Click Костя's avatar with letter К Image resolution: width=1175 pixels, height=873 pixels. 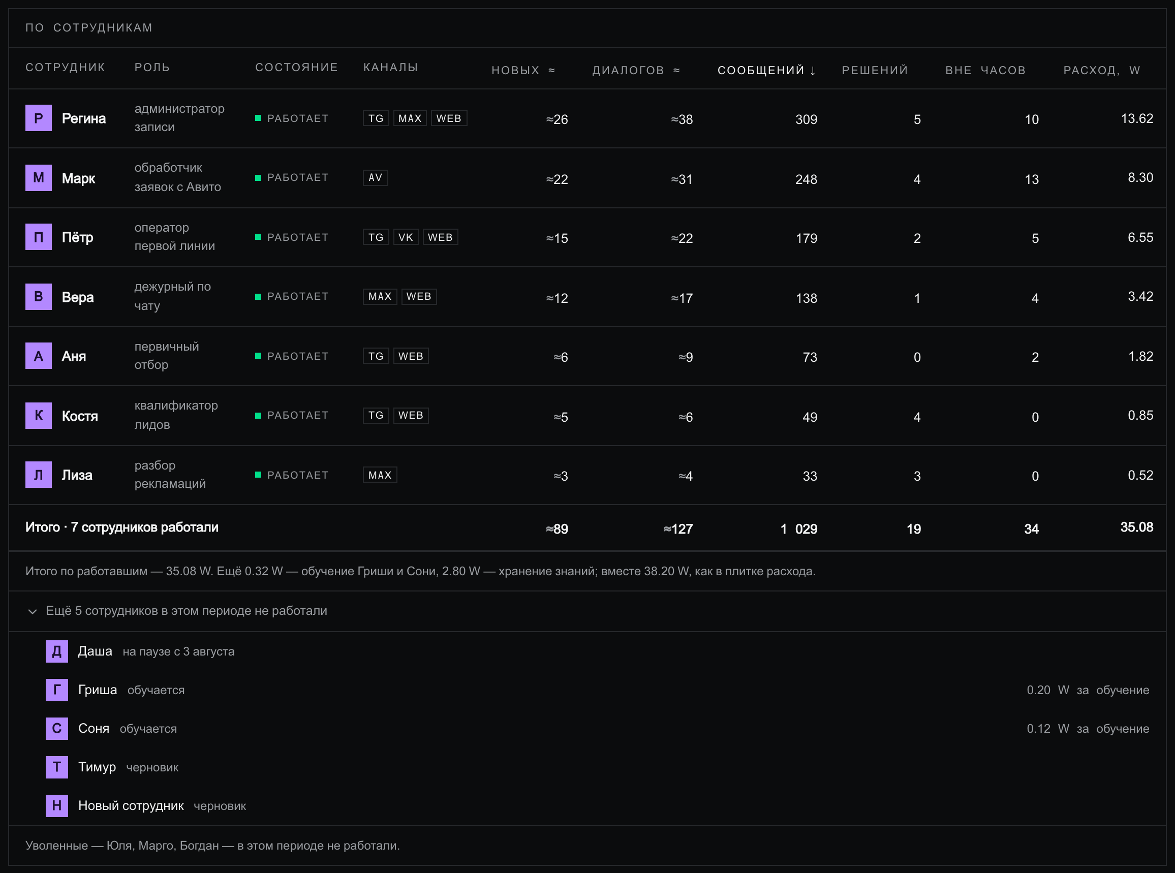click(39, 415)
